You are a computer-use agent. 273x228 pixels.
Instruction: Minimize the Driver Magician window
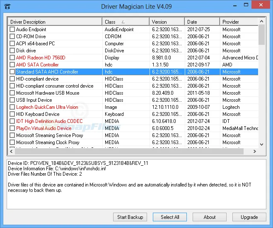coord(235,5)
